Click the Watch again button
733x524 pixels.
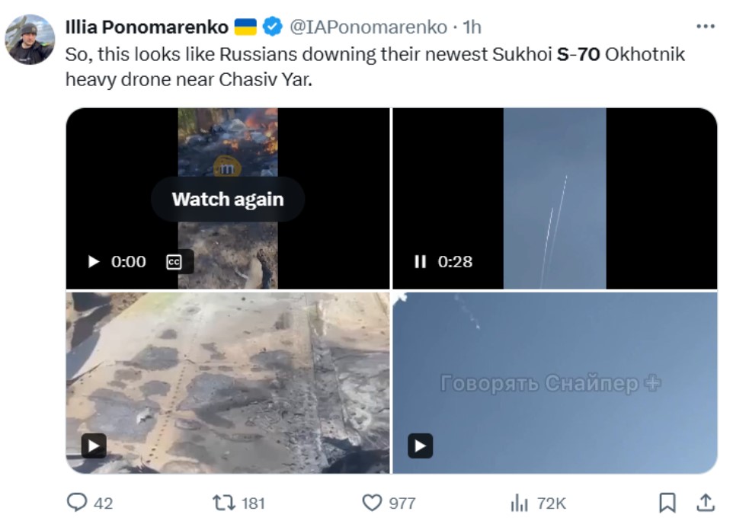[227, 200]
